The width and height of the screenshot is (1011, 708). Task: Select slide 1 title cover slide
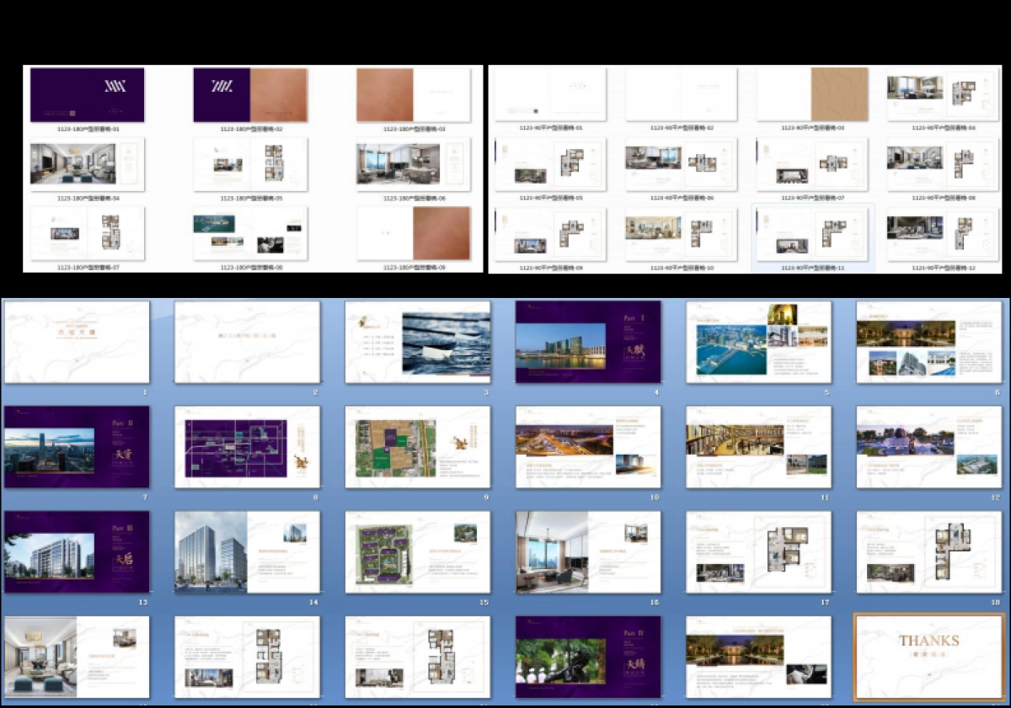77,342
